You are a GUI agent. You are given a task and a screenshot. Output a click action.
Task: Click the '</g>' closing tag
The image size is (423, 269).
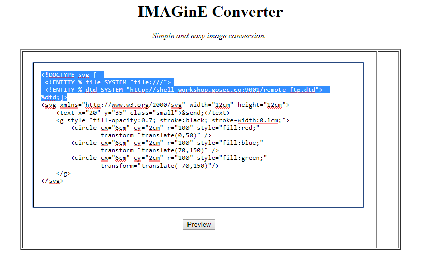click(x=63, y=173)
